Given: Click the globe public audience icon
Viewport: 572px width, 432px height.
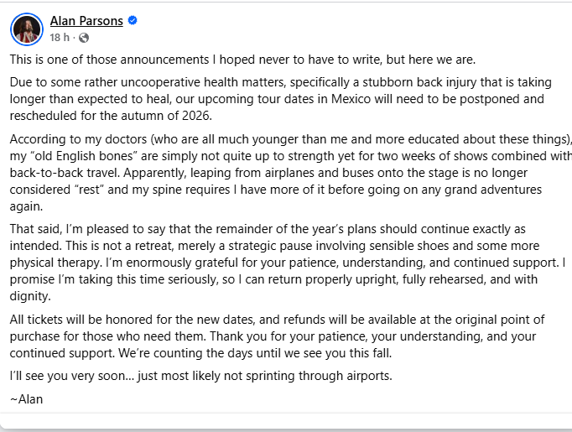Looking at the screenshot, I should (x=84, y=38).
